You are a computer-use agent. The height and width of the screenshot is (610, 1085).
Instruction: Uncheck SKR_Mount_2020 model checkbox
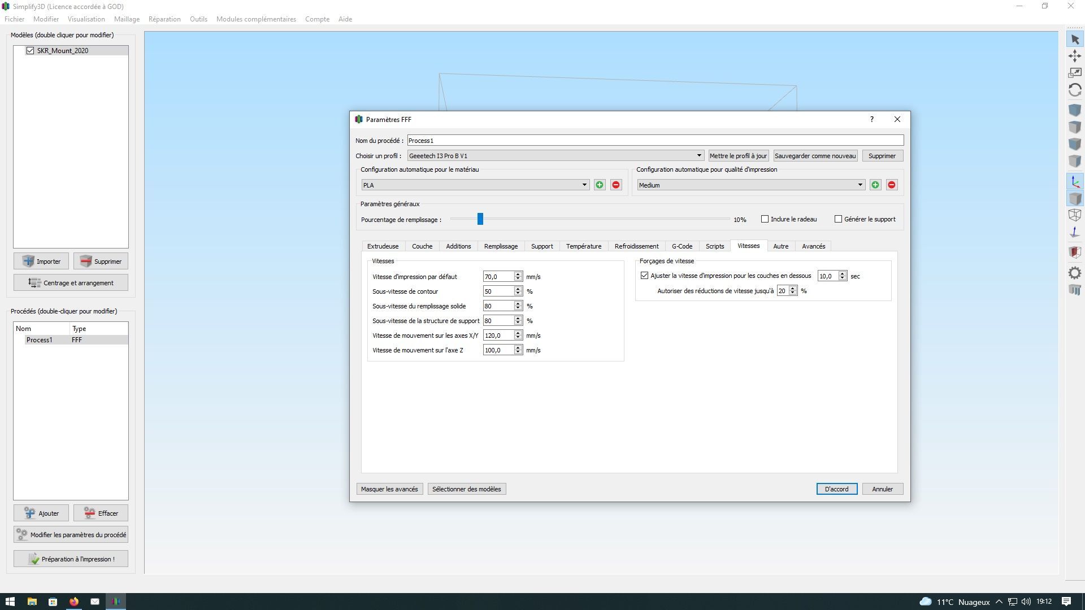tap(31, 51)
